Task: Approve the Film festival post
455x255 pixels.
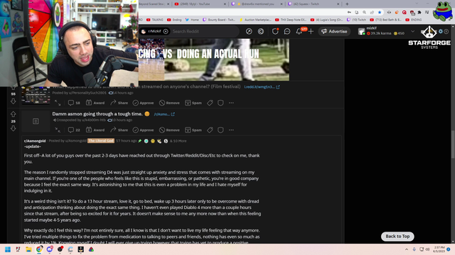Action: point(143,103)
